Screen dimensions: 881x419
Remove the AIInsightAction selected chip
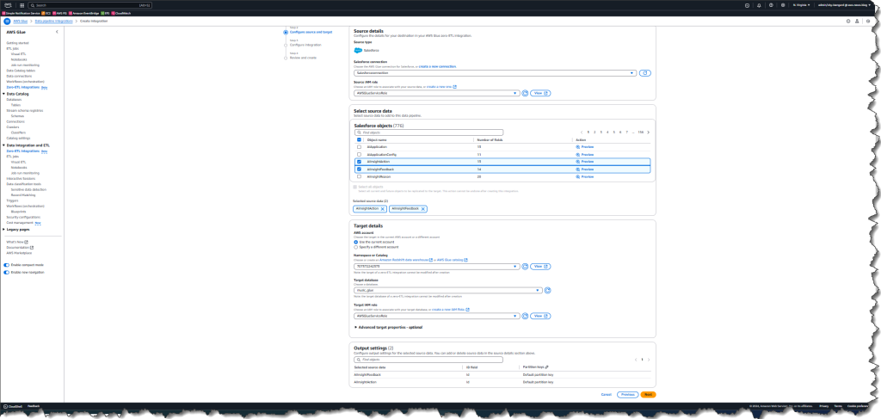tap(383, 209)
